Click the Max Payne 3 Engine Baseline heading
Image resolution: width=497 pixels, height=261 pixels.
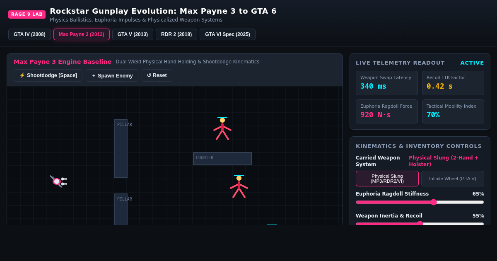click(63, 62)
